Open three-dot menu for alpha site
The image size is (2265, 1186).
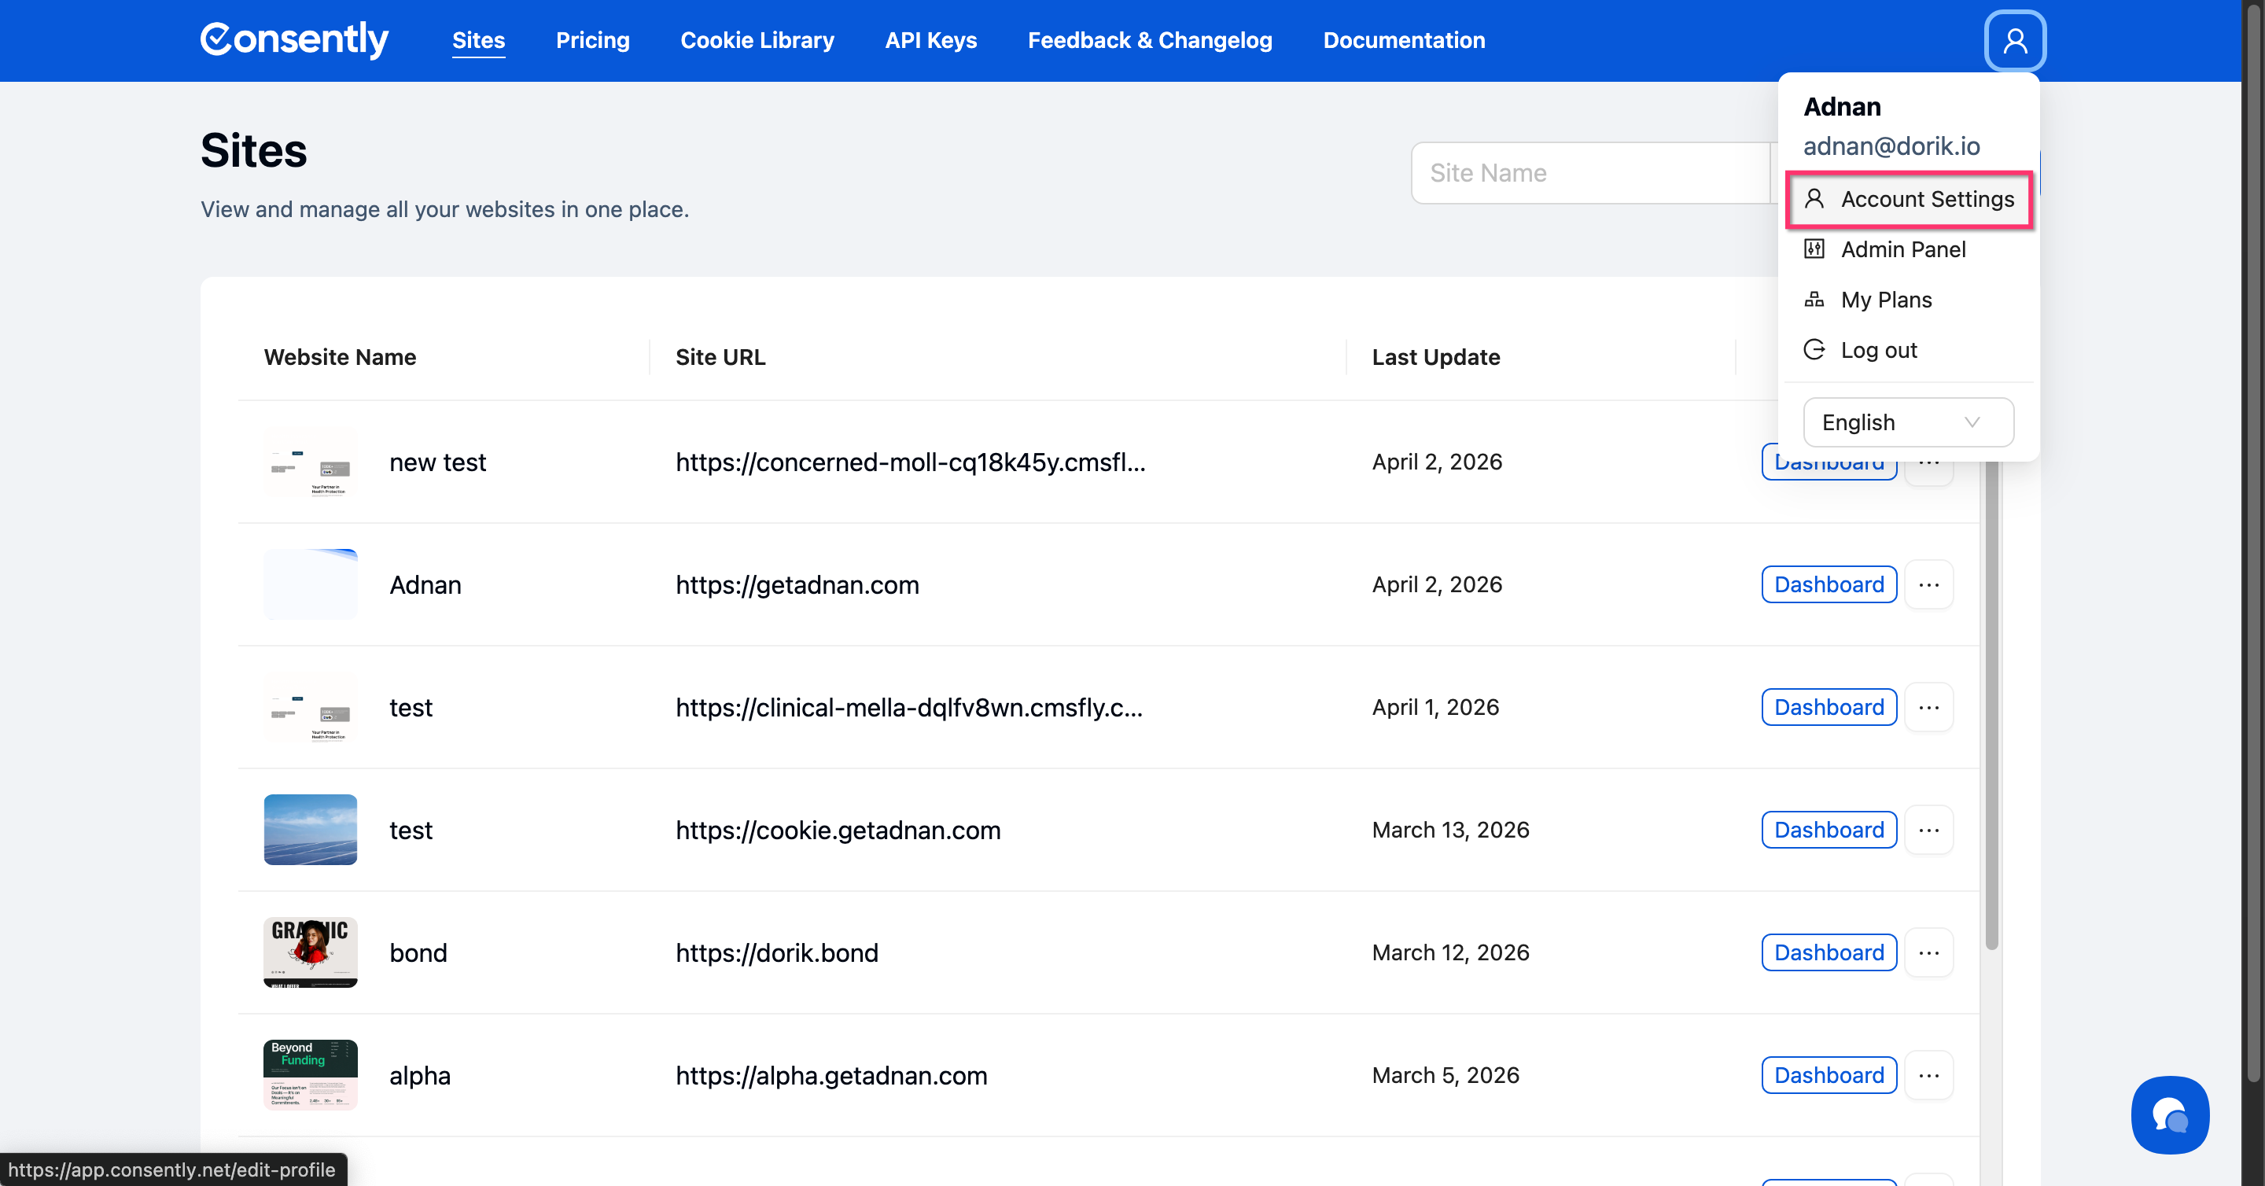click(x=1928, y=1075)
